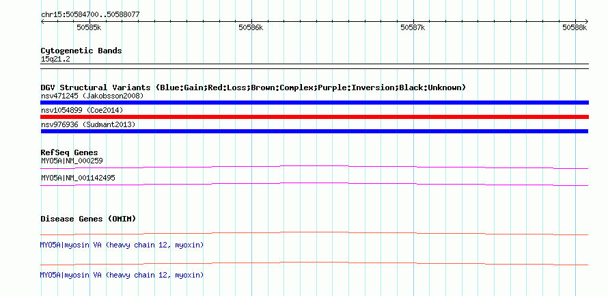Click the blue gain bar for nsv976936
The height and width of the screenshot is (296, 608).
[314, 131]
